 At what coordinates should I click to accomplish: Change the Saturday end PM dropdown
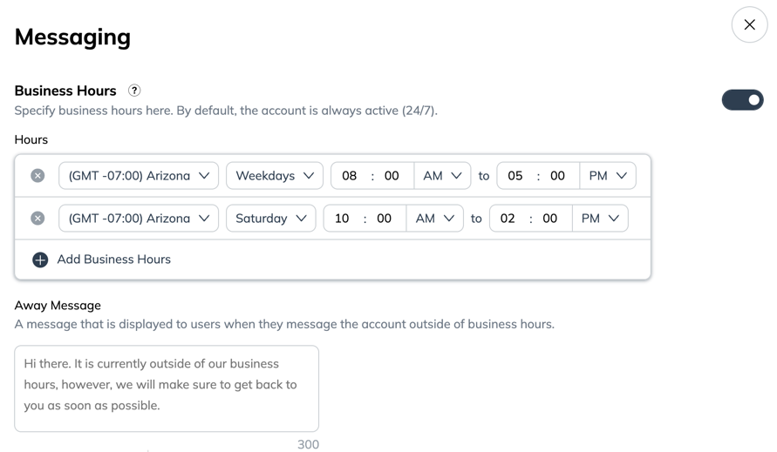[x=600, y=219]
